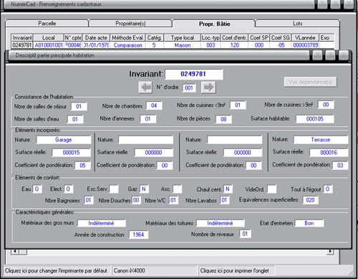This screenshot has height=279, width=358.
Task: Click the empty Esc.Serv. field
Action: pyautogui.click(x=114, y=189)
